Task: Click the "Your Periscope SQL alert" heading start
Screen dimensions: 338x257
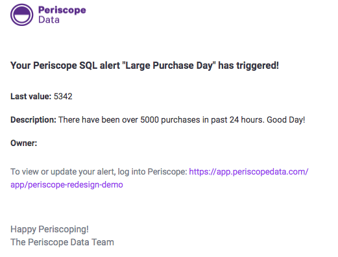Action: [x=65, y=66]
